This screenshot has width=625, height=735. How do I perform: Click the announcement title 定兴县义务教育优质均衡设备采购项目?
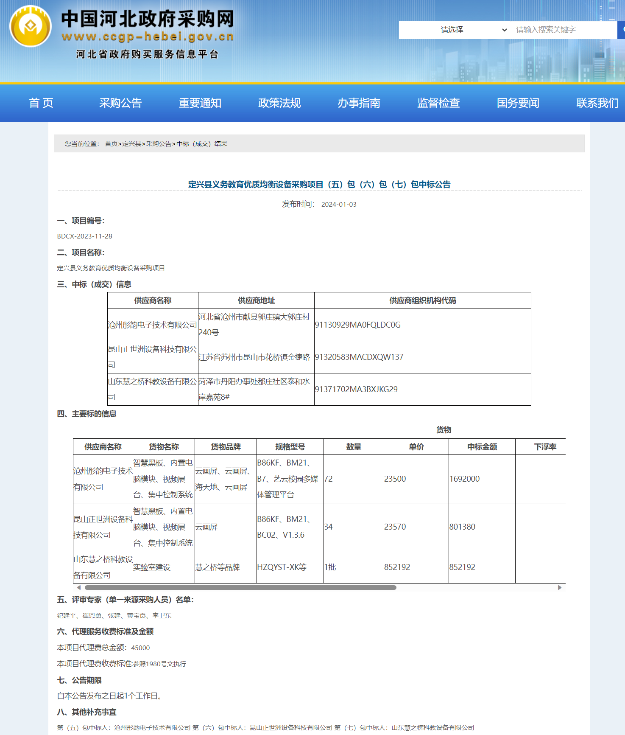[x=319, y=185]
